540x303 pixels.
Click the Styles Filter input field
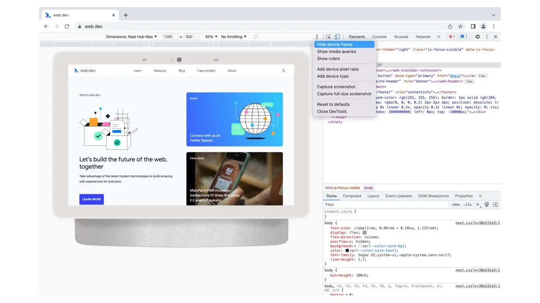coord(384,205)
